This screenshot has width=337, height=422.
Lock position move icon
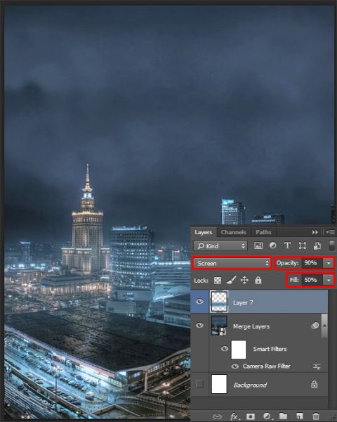coord(244,280)
